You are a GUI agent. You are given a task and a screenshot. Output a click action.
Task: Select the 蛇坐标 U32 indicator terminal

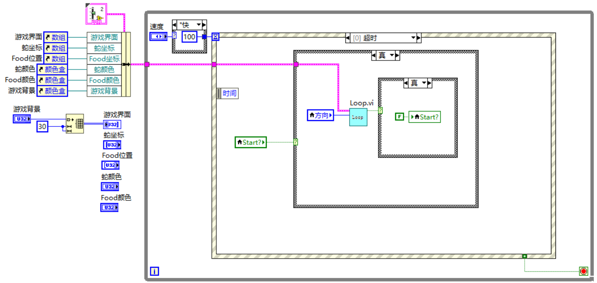(x=112, y=145)
